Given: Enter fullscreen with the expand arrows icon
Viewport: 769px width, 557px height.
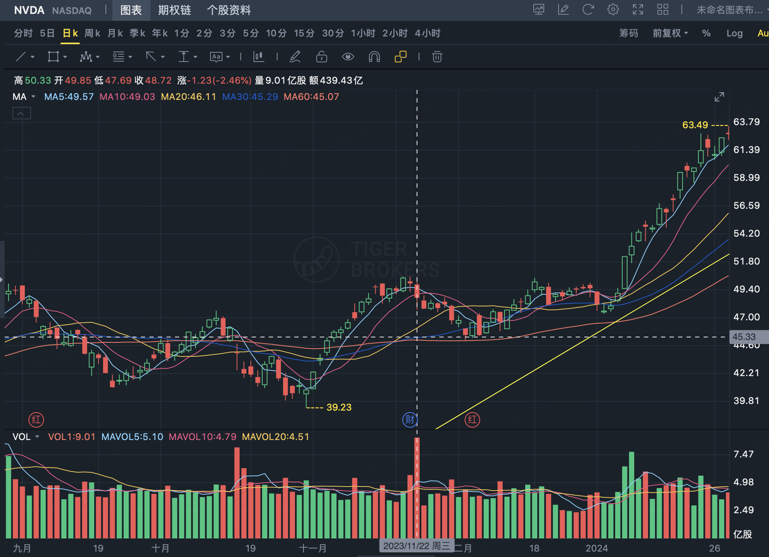Looking at the screenshot, I should click(x=638, y=10).
